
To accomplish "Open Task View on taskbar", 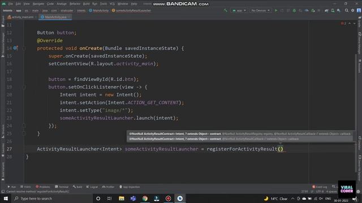I will [x=109, y=198].
